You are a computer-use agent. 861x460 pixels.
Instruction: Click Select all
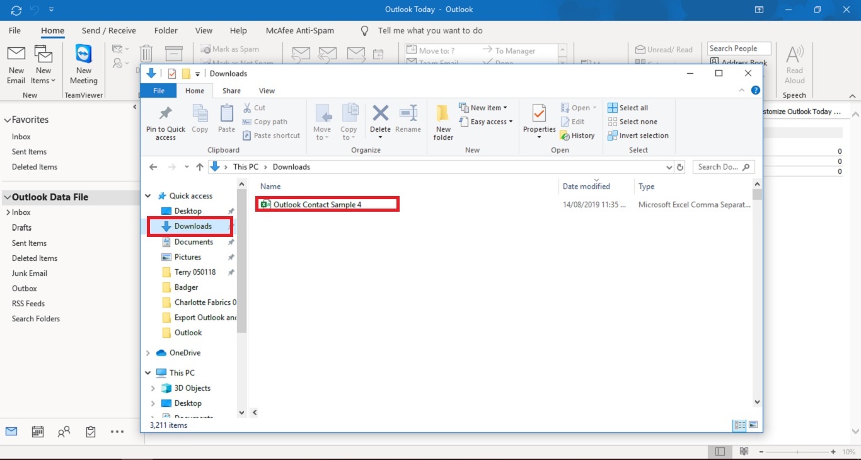pyautogui.click(x=628, y=108)
